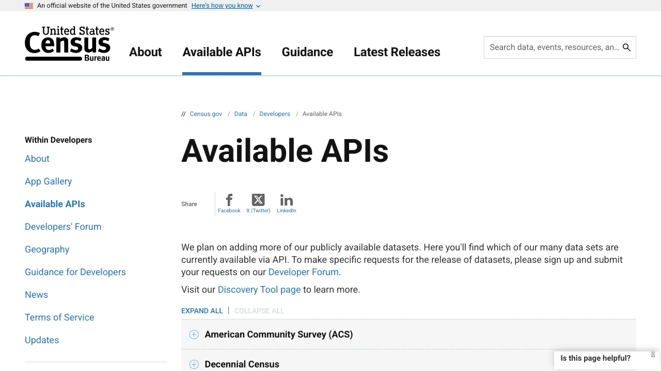Open Guidance for Developers in sidebar

point(75,272)
